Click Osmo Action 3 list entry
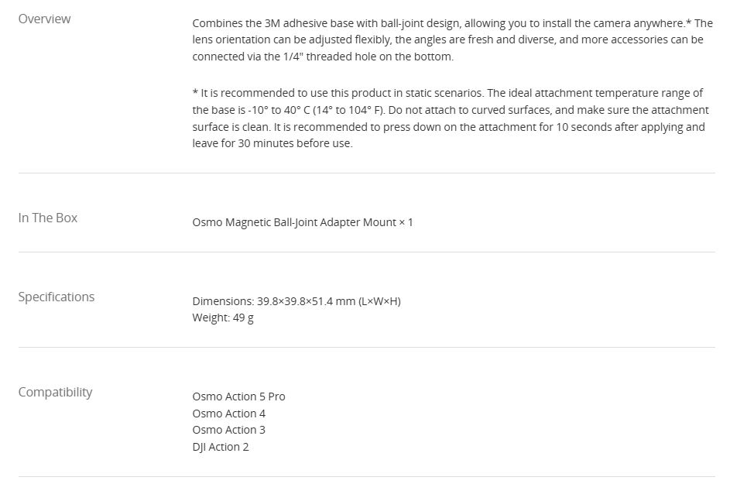 pos(228,430)
